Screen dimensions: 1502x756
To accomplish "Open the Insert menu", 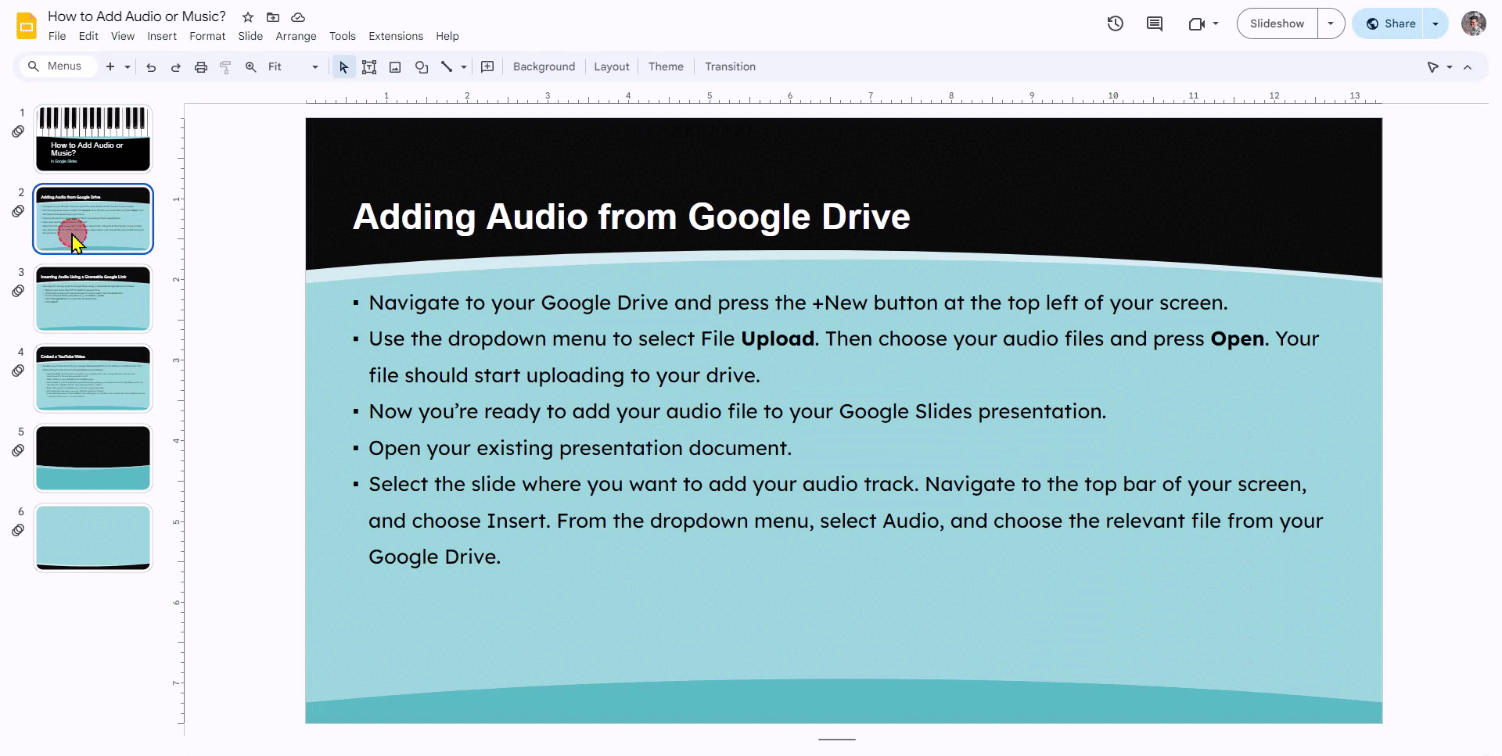I will pos(162,36).
